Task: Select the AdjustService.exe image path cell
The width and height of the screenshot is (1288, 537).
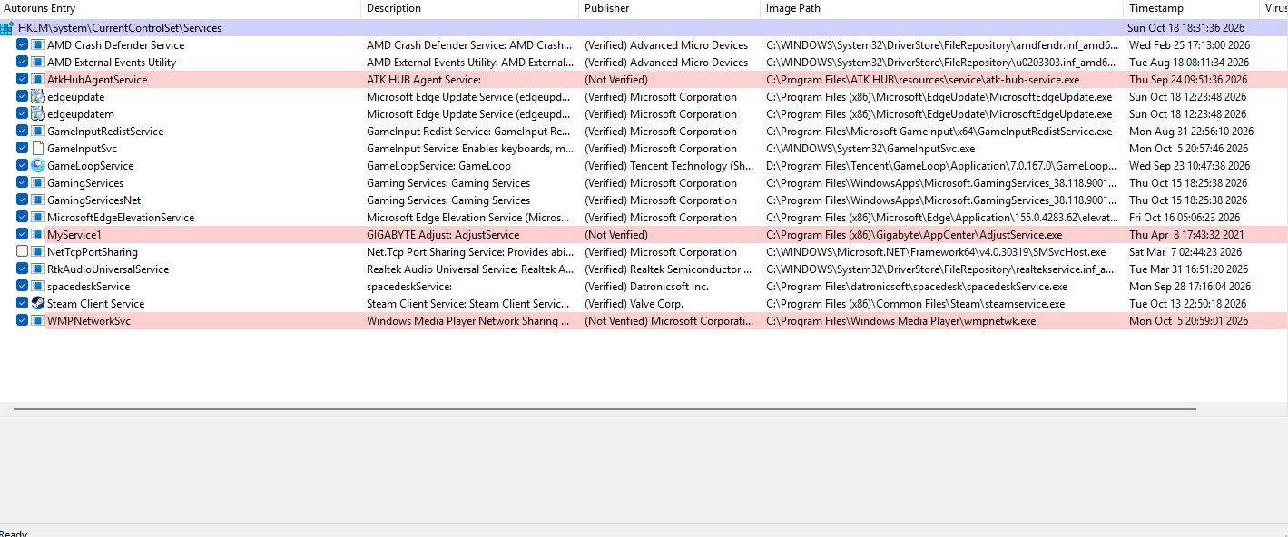Action: click(914, 235)
